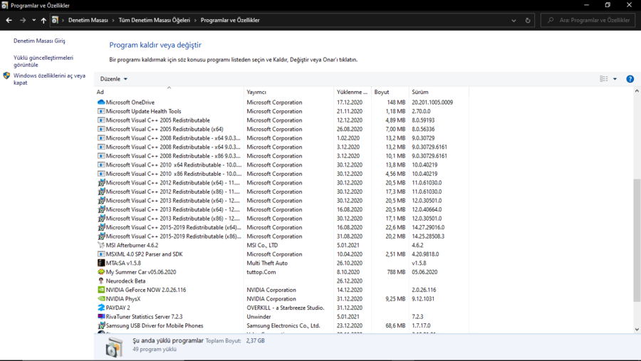
Task: Expand the view options dropdown arrow
Action: point(615,79)
